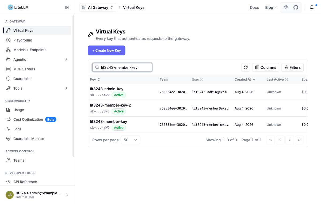The width and height of the screenshot is (321, 204).
Task: Open the notifications bell
Action: tap(312, 7)
